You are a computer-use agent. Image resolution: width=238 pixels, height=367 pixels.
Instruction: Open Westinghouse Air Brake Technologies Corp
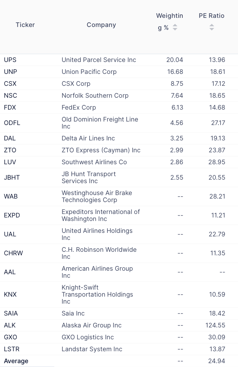point(97,196)
